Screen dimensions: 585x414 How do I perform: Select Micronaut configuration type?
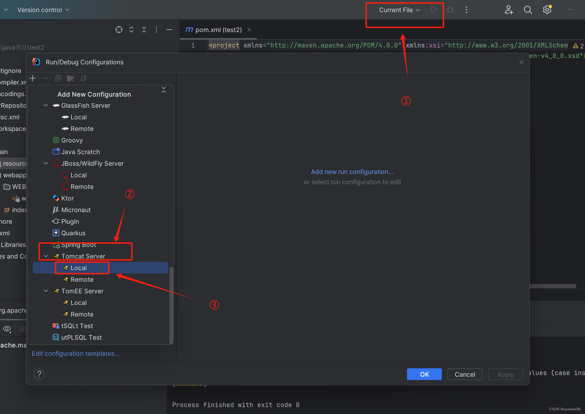pyautogui.click(x=76, y=210)
